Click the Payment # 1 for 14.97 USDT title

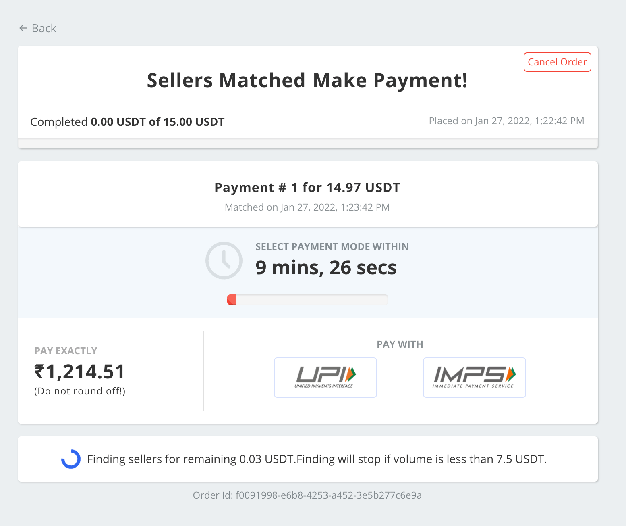click(x=307, y=188)
